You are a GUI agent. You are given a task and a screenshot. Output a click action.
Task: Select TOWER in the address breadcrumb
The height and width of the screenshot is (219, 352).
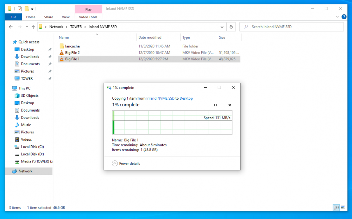point(76,27)
